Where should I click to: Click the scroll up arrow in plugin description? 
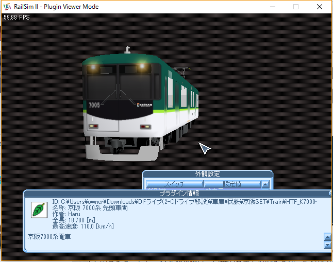pos(327,237)
